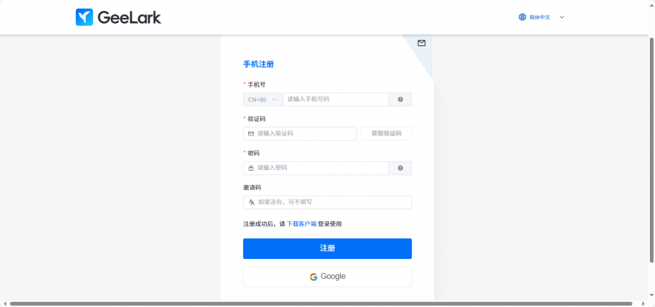Click the 手机注册 heading tab

tap(258, 64)
